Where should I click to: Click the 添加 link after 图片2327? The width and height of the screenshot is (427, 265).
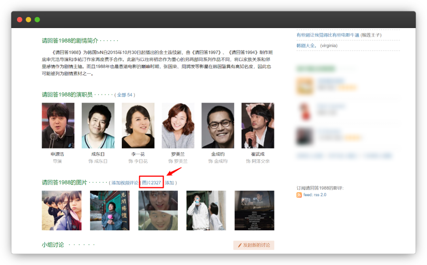[169, 182]
